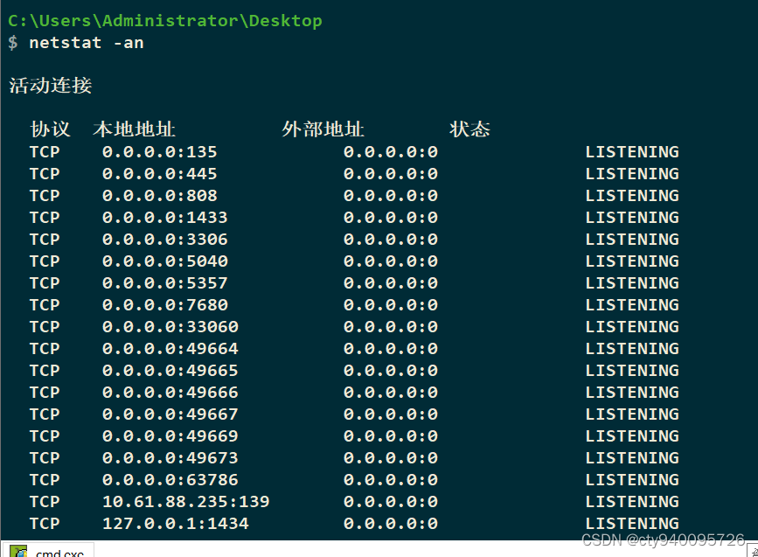Click local address 0.0.0.0:49669
Viewport: 758px width, 557px height.
pos(170,436)
